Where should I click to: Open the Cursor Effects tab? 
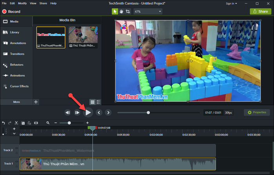pyautogui.click(x=16, y=86)
